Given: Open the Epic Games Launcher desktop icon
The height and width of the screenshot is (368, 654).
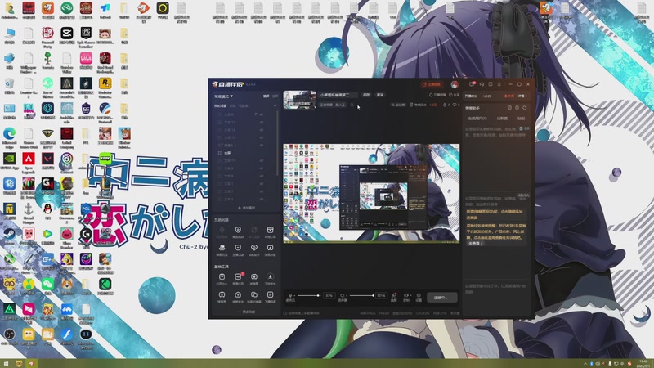Looking at the screenshot, I should [x=86, y=36].
